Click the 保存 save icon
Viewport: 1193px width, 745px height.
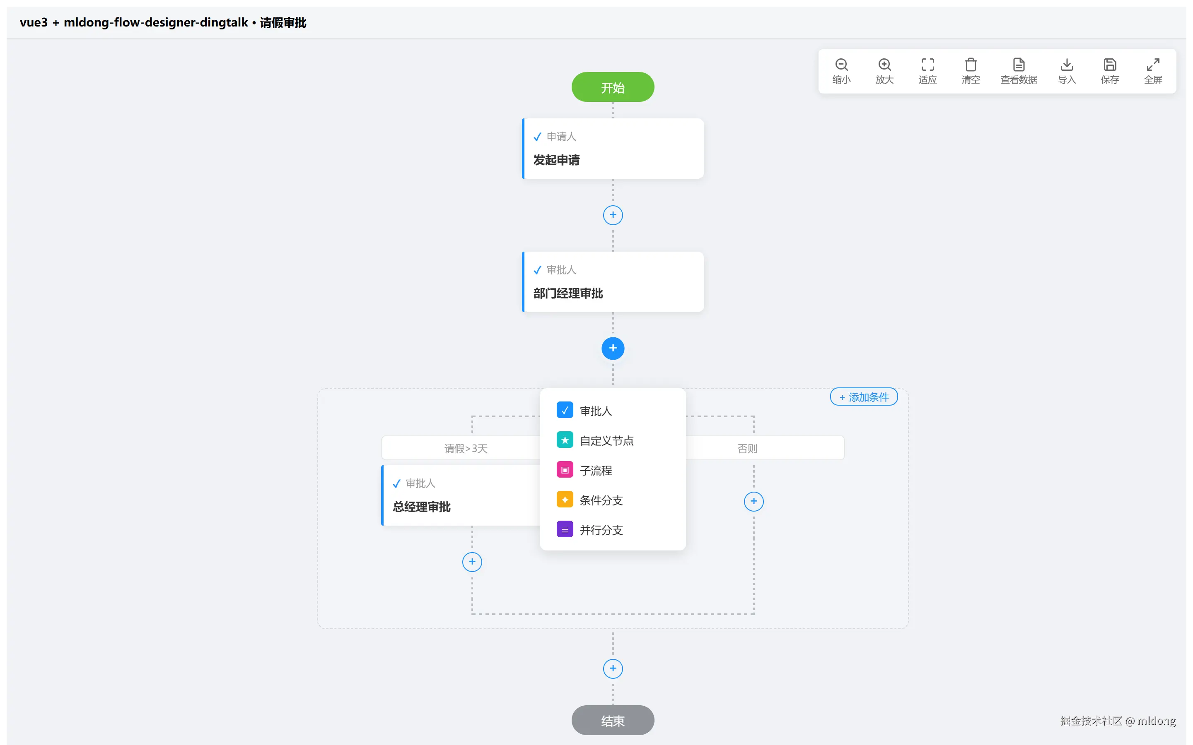(1110, 65)
